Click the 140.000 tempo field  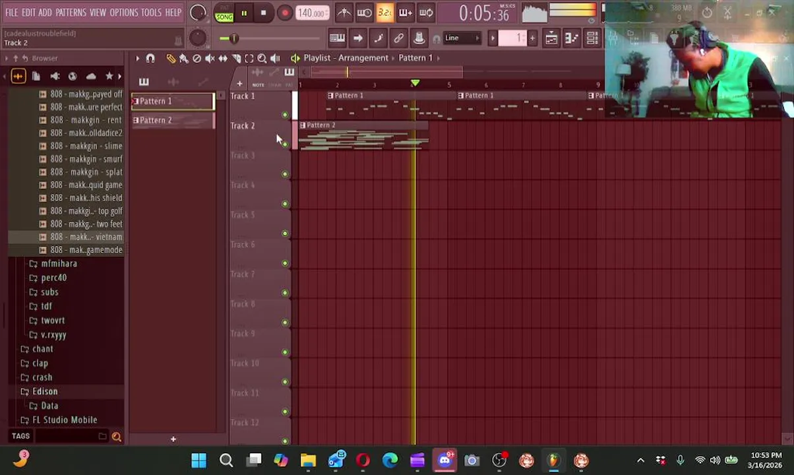pos(312,13)
